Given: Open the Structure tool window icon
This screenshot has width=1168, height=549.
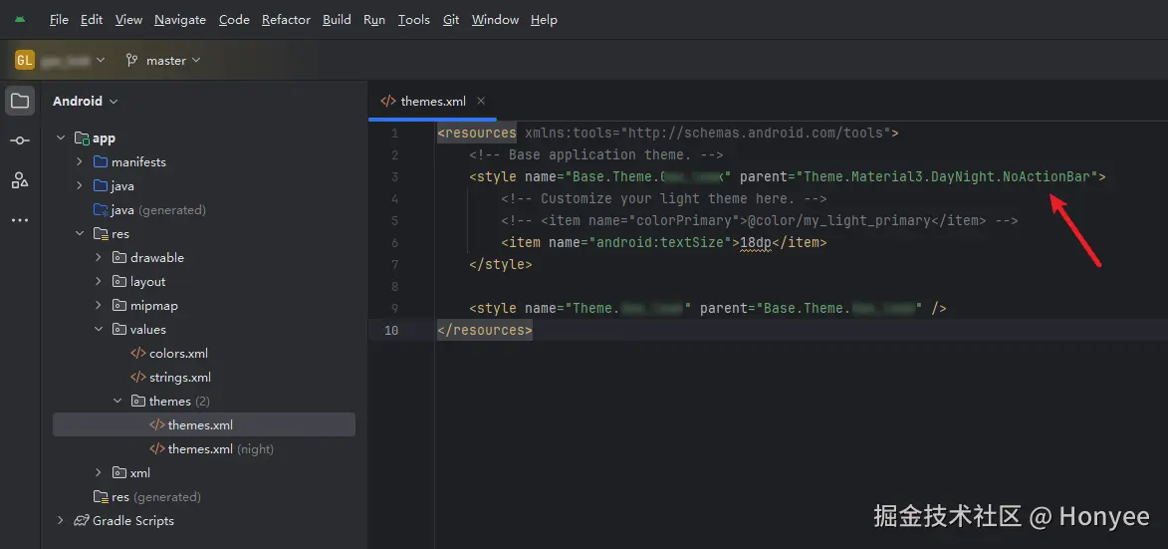Looking at the screenshot, I should pyautogui.click(x=20, y=179).
